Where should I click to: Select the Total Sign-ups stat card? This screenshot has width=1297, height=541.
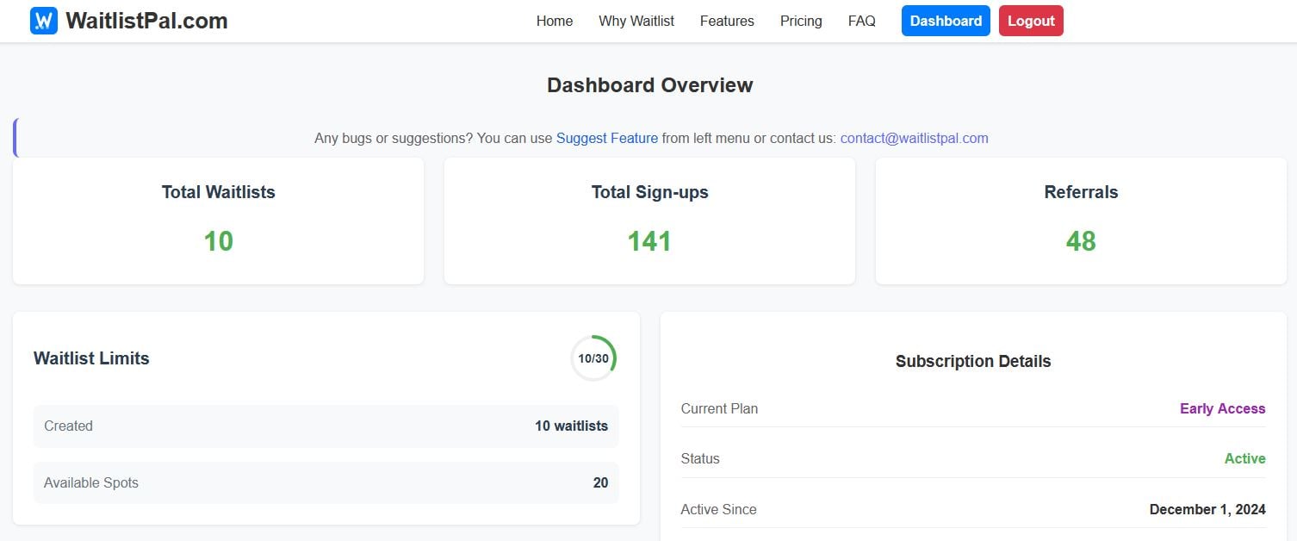(x=649, y=221)
